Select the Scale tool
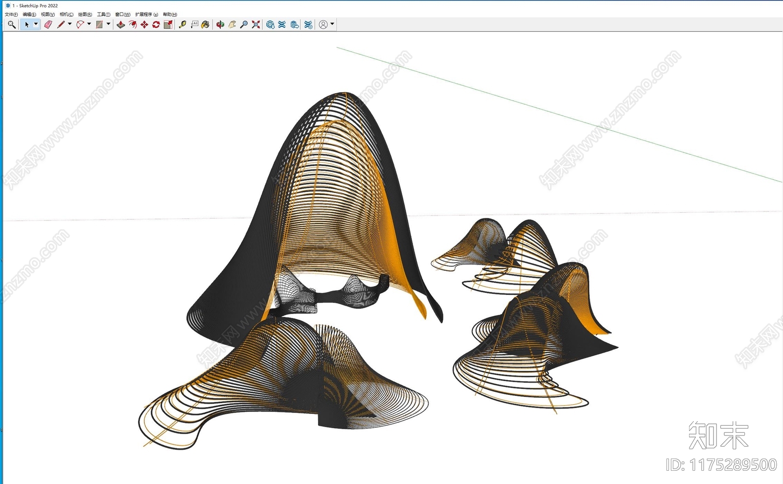 pos(168,24)
